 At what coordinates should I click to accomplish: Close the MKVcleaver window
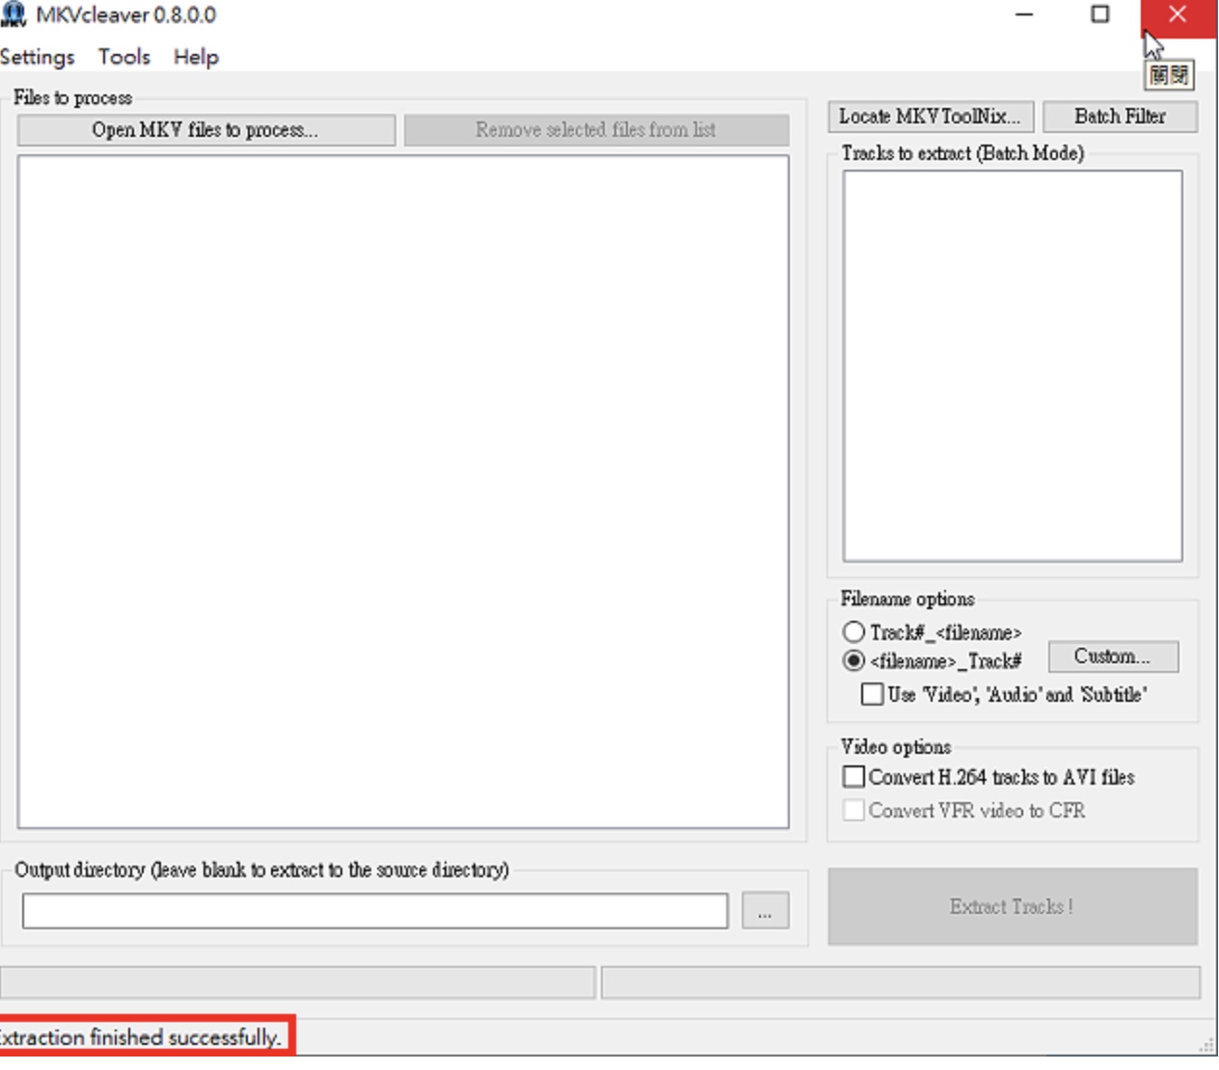[1178, 14]
